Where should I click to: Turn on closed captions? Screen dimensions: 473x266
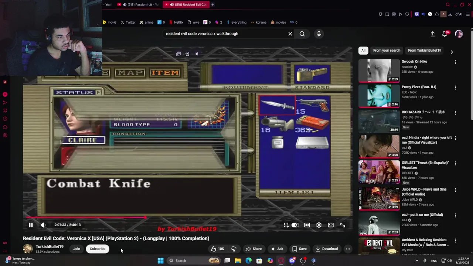click(x=307, y=225)
